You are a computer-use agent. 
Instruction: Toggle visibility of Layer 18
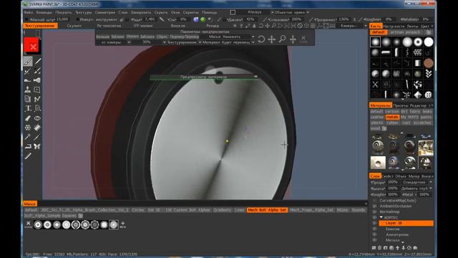click(x=374, y=223)
